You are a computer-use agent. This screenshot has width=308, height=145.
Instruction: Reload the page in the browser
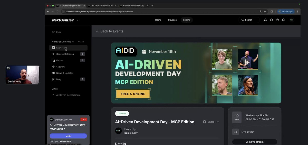pos(57,12)
